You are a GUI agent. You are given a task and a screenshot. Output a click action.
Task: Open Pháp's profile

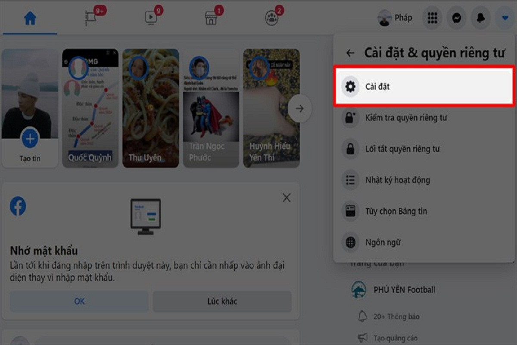[x=395, y=18]
